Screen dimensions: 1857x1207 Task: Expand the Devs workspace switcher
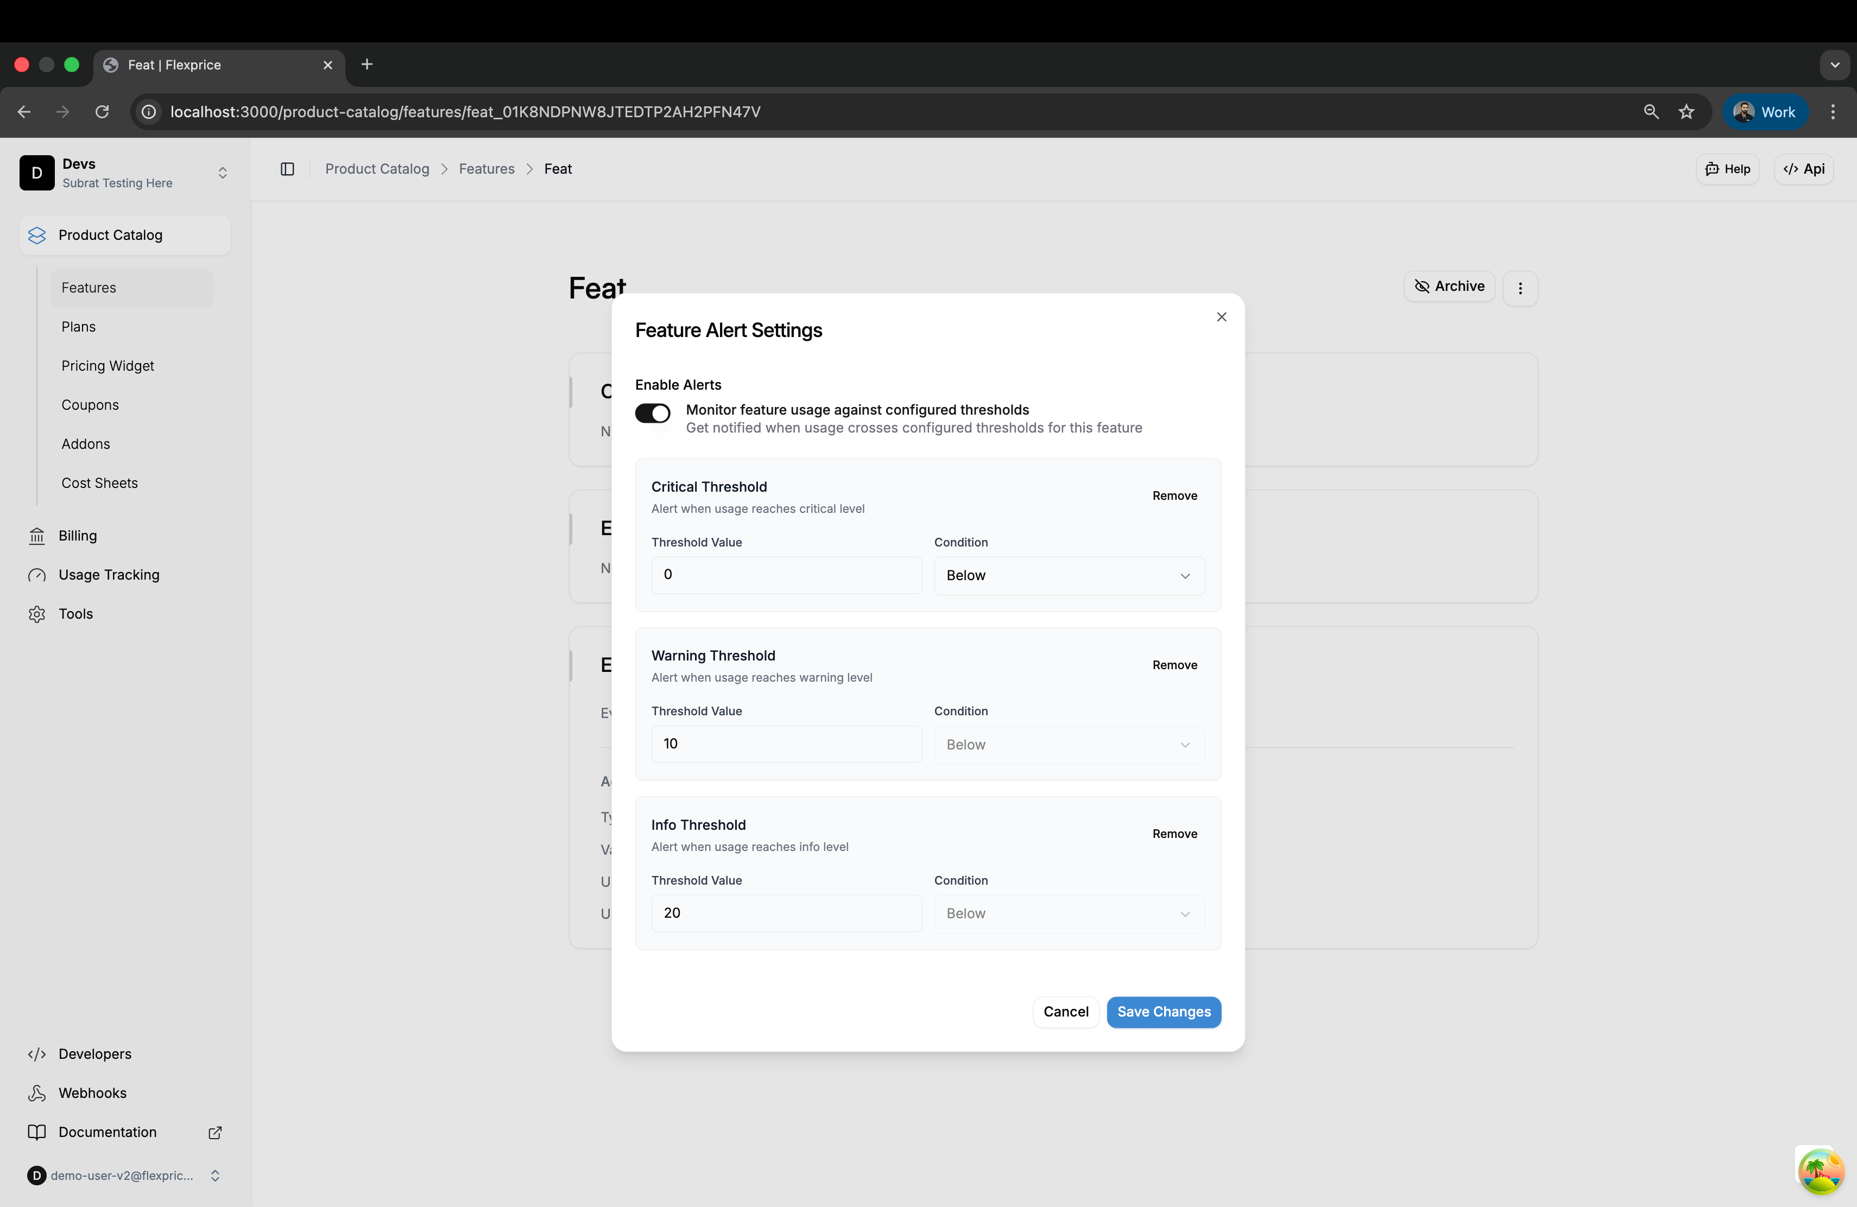[x=223, y=173]
